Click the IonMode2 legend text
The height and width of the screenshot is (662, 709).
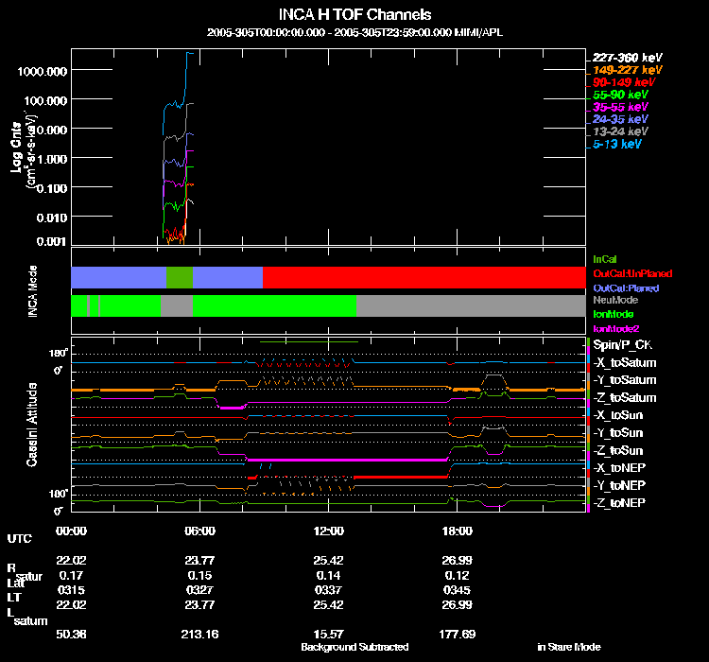pyautogui.click(x=615, y=329)
